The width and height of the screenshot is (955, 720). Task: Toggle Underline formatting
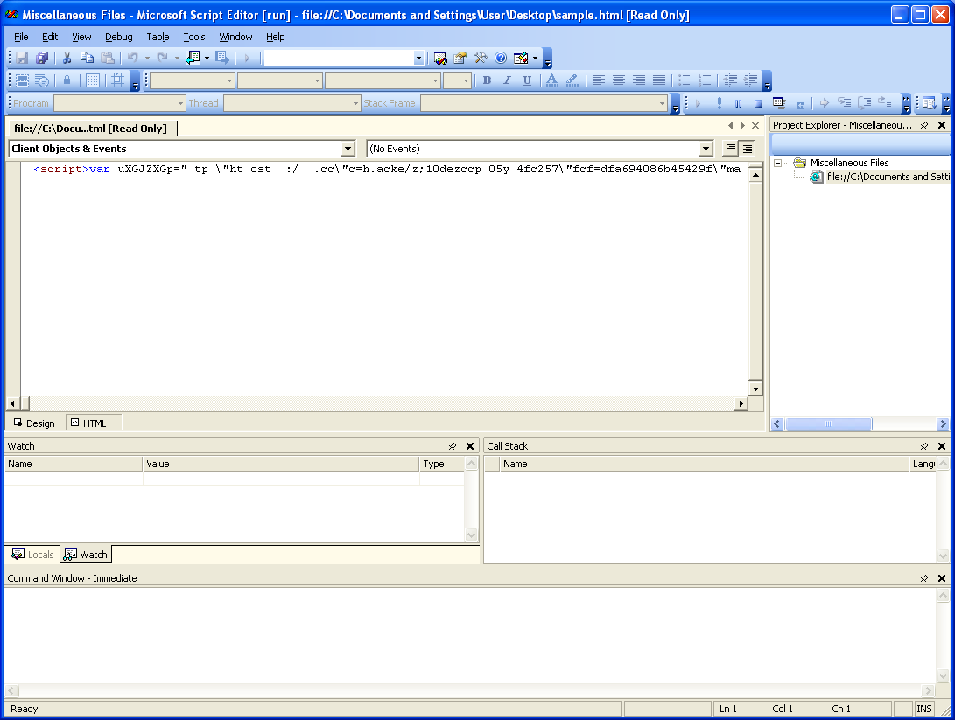tap(527, 80)
